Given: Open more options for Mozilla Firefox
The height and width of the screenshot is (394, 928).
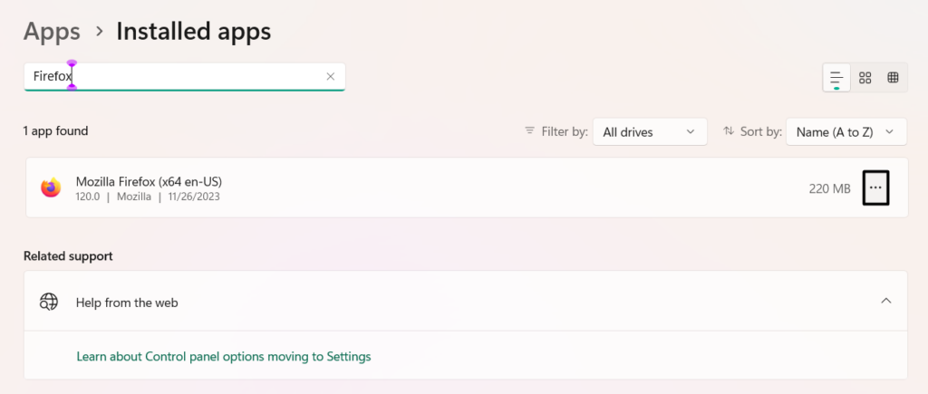Looking at the screenshot, I should click(x=875, y=187).
